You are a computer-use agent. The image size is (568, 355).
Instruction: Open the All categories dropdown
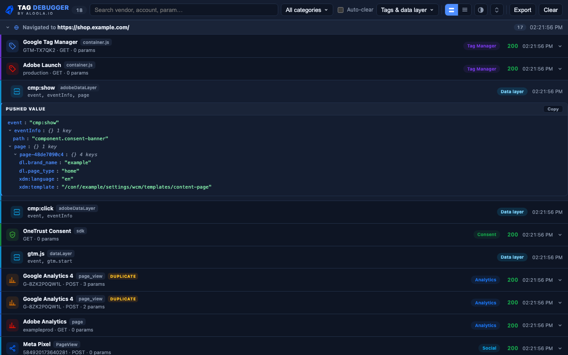tap(307, 10)
